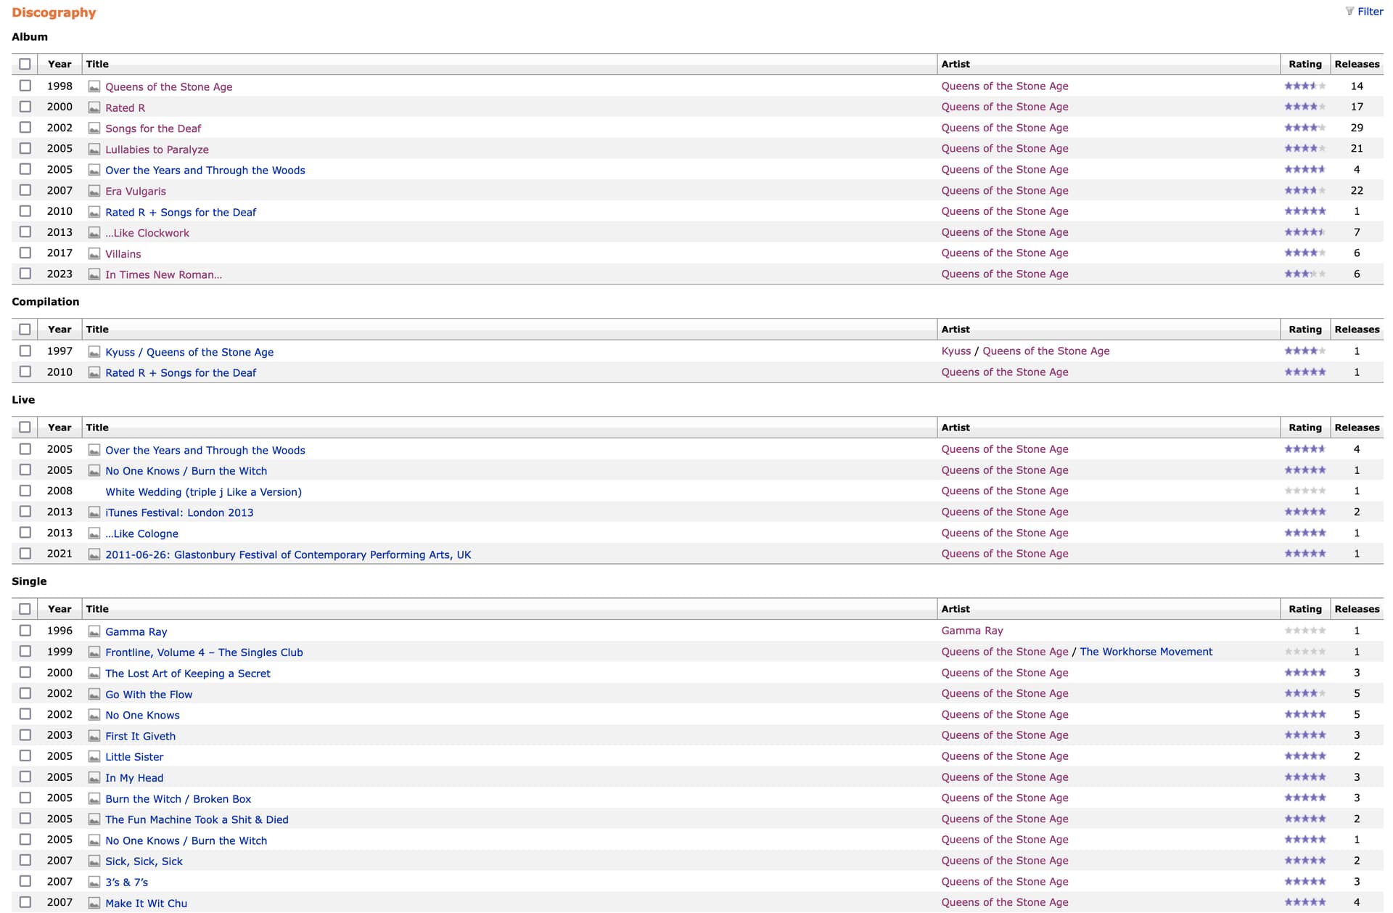Screen dimensions: 1393x913
Task: Click cover art icon beside Frontline, Volume 4
Action: point(94,652)
